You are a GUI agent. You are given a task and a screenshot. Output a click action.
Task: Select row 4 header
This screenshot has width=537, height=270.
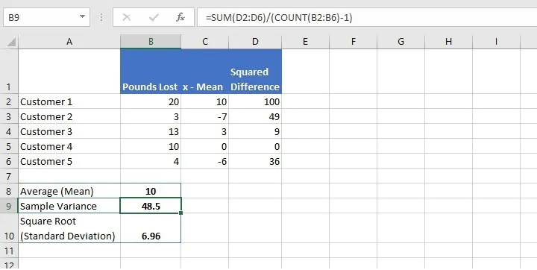click(9, 131)
